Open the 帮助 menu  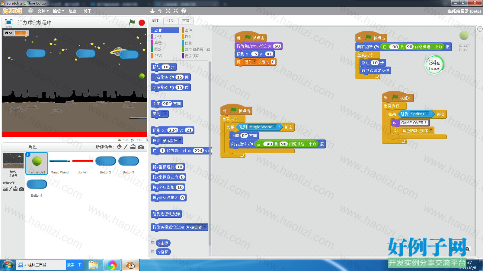(72, 11)
